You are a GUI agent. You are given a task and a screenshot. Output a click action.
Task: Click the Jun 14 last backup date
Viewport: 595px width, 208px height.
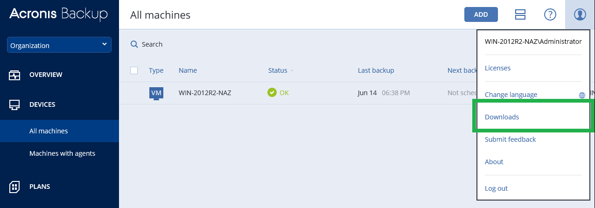click(367, 93)
